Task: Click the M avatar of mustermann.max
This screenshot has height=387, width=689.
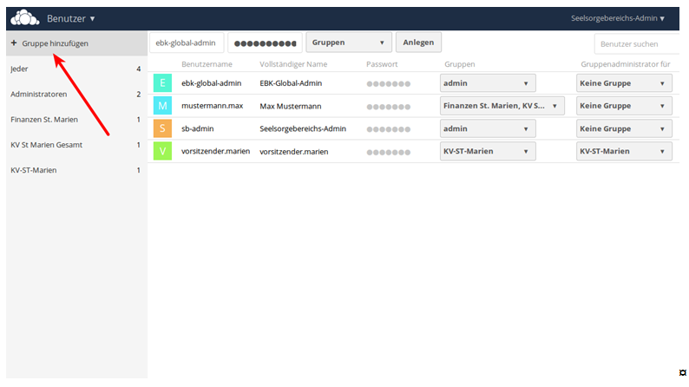Action: tap(162, 106)
